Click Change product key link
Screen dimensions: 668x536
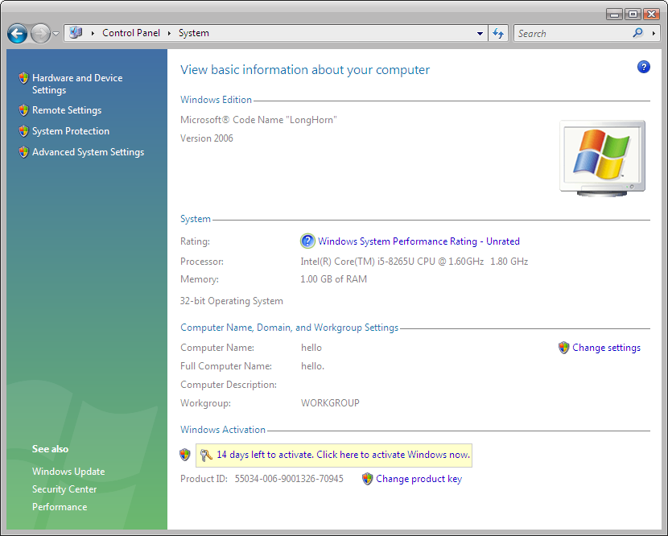pos(419,479)
